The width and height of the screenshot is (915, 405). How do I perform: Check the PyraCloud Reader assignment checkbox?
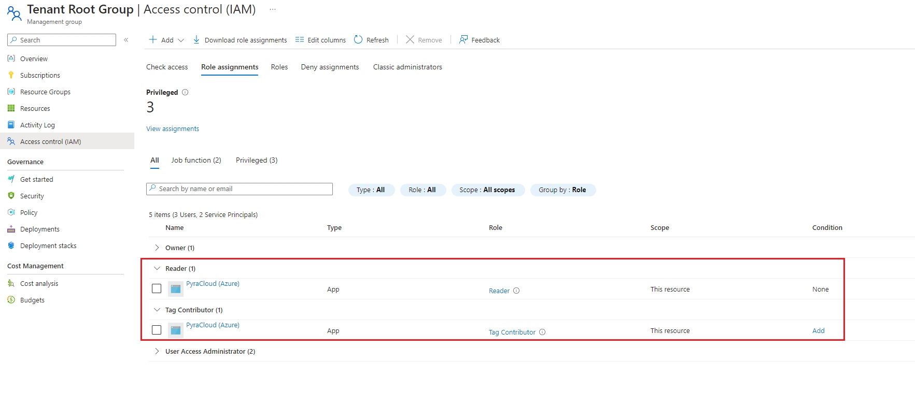coord(157,288)
